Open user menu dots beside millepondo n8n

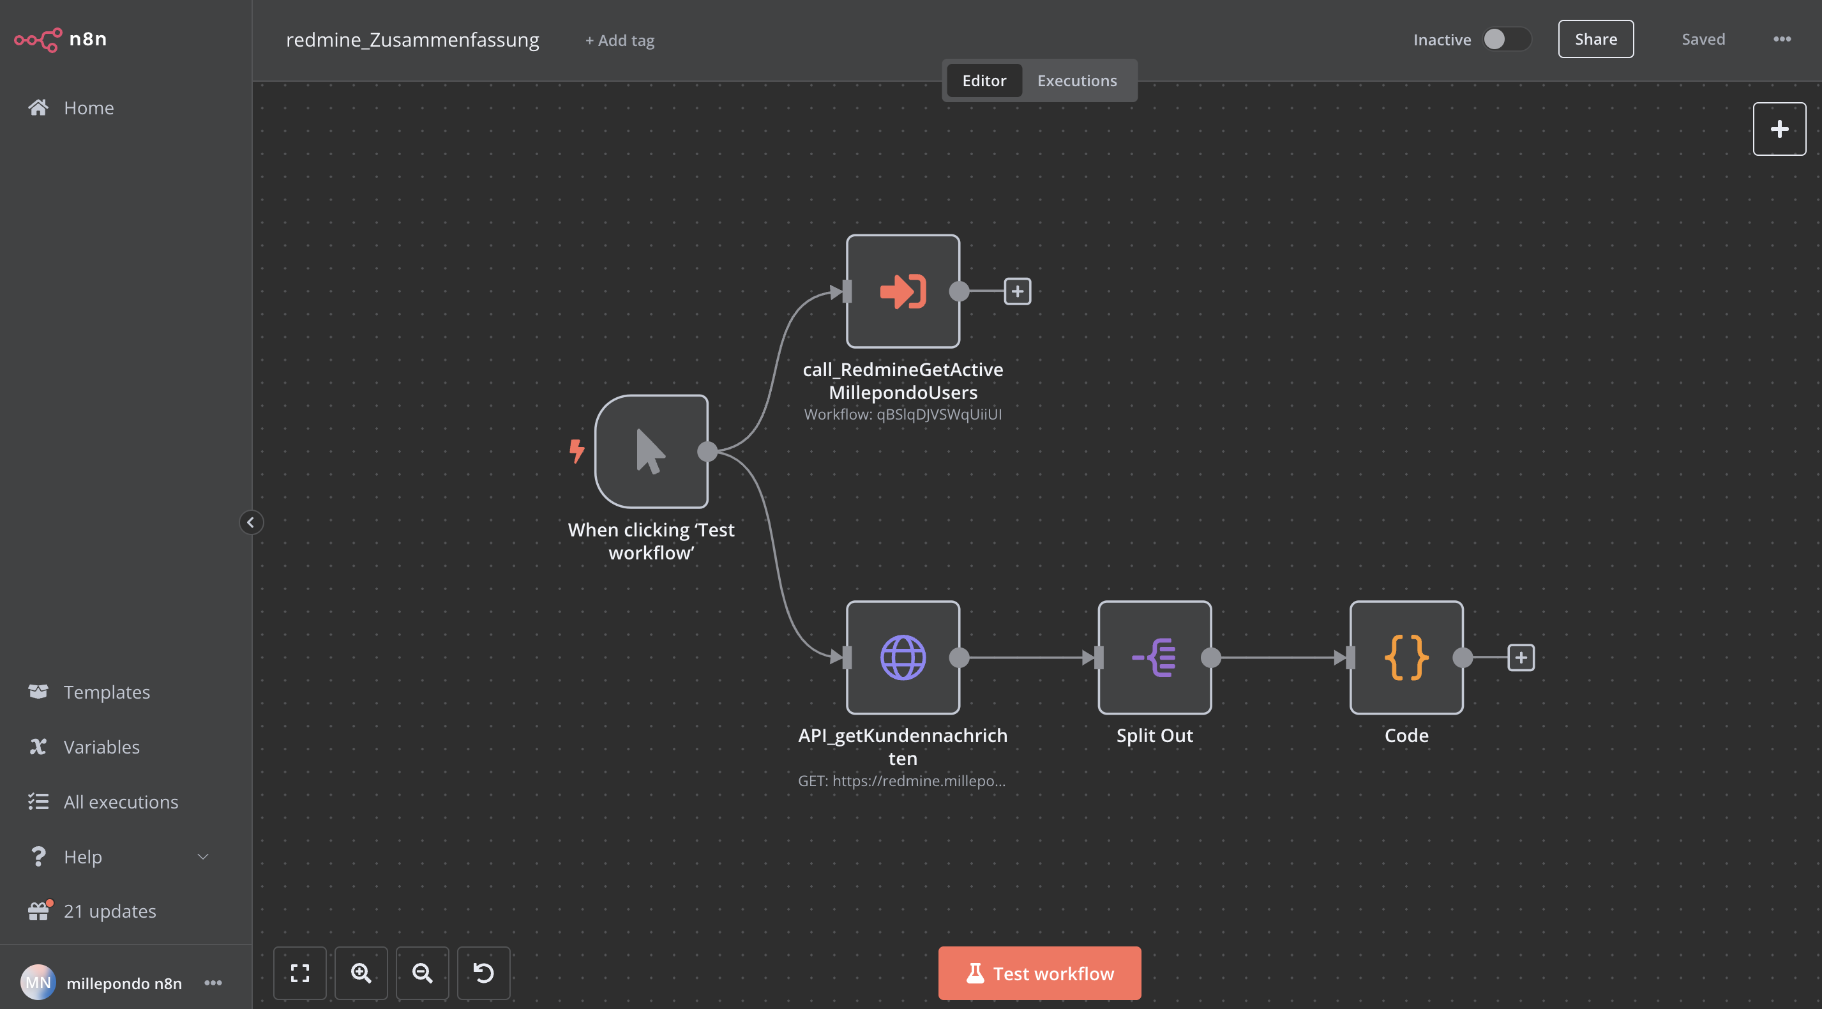pos(213,983)
